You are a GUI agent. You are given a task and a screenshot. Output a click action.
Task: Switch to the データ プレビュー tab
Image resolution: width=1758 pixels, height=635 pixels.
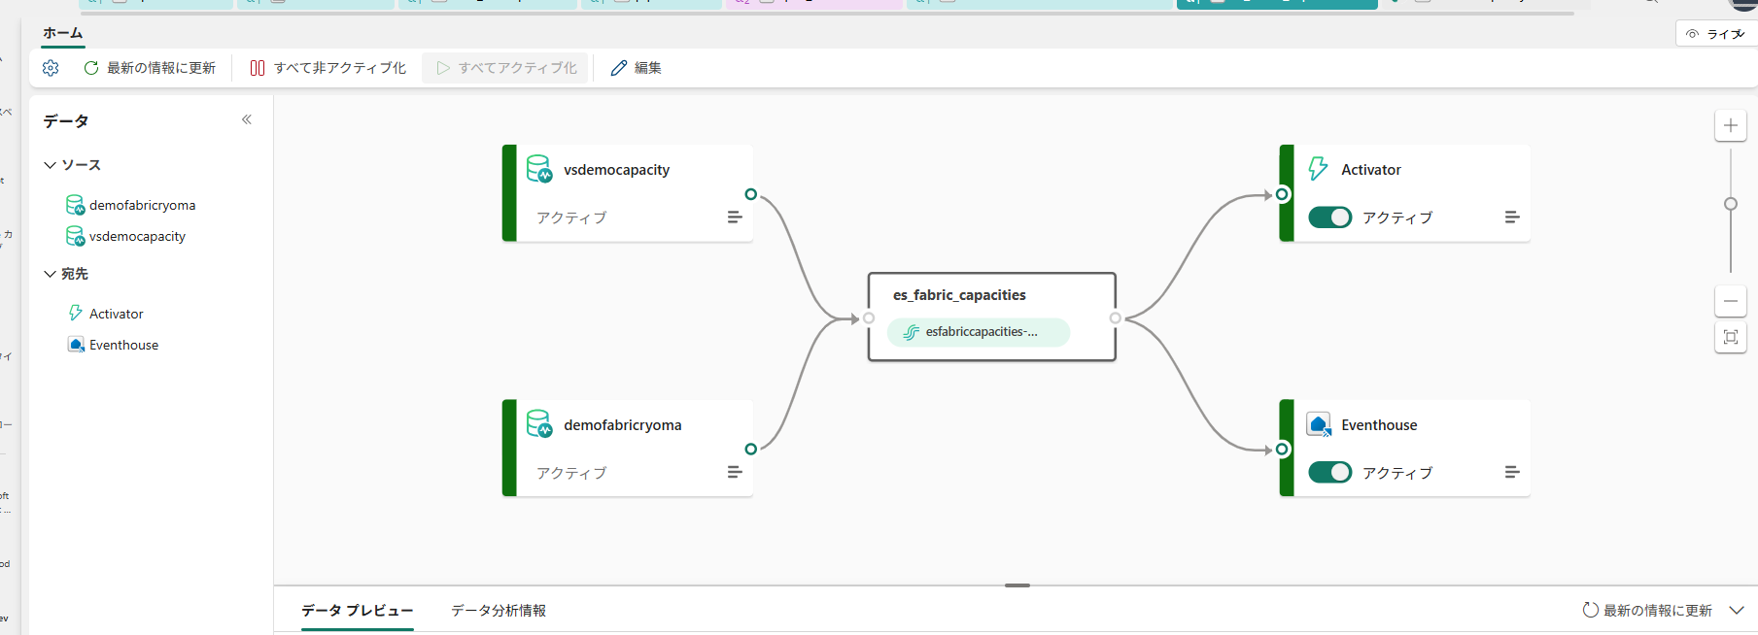pyautogui.click(x=358, y=611)
